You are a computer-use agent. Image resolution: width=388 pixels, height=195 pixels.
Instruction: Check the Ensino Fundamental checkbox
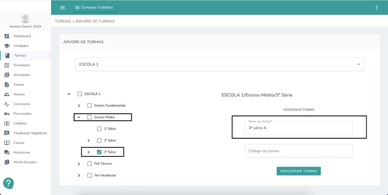coord(89,106)
